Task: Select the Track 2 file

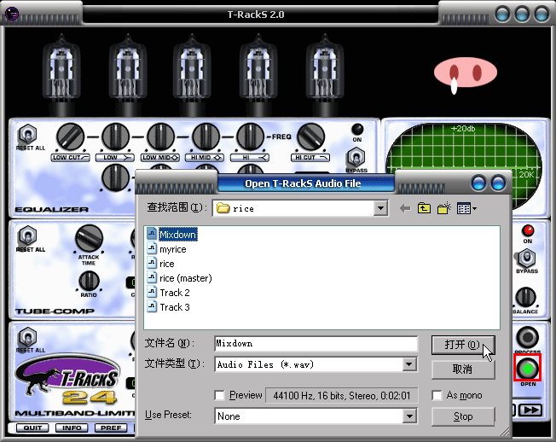Action: [175, 293]
